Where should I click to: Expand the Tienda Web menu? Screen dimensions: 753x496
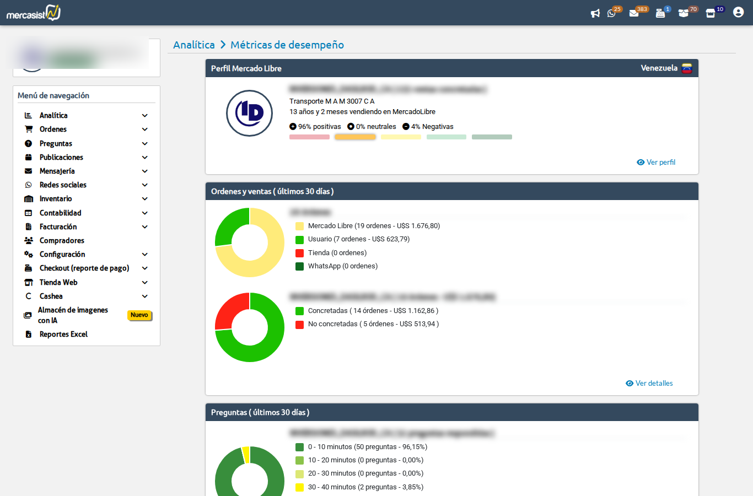pos(144,282)
